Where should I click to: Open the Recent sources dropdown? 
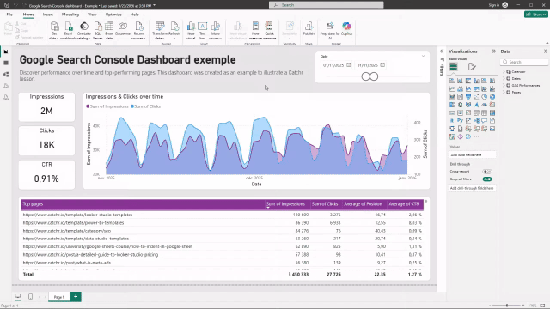click(139, 31)
